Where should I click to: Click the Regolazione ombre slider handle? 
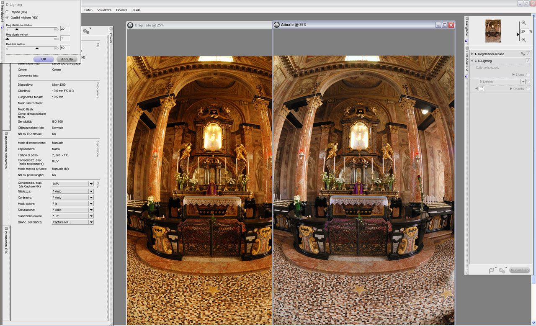(x=17, y=29)
